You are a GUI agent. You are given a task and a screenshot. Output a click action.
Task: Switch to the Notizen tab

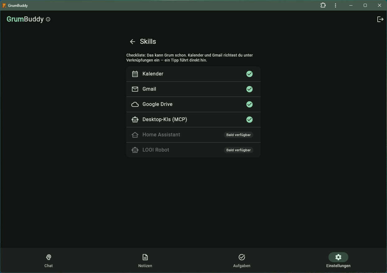click(x=145, y=261)
